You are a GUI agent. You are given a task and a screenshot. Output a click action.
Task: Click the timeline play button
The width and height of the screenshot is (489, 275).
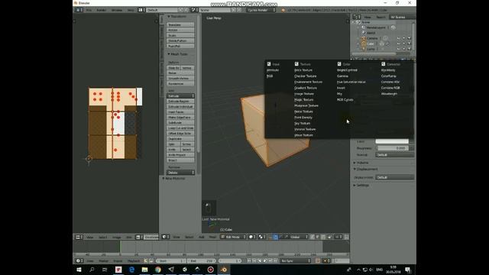click(265, 260)
